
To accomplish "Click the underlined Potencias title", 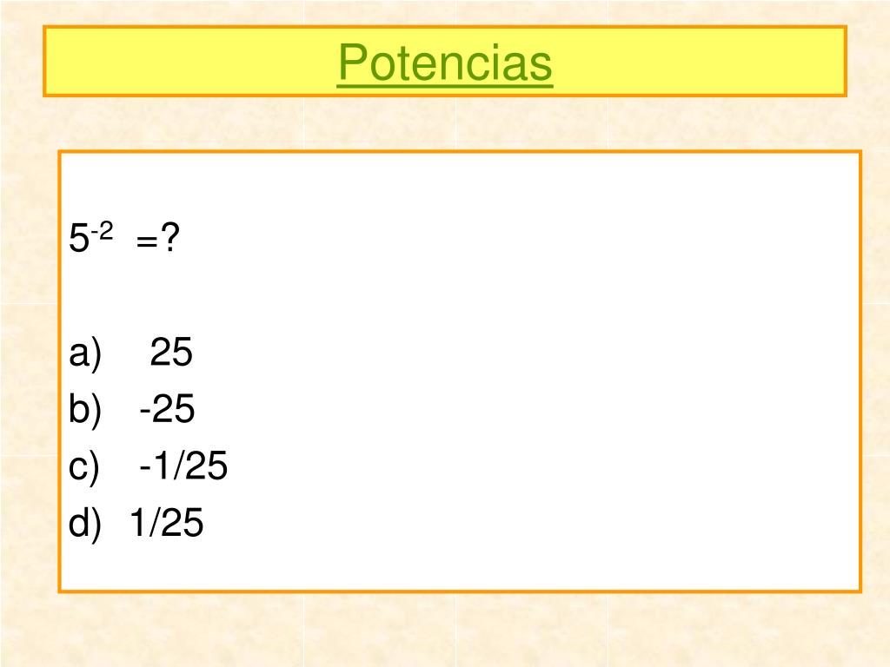I will [444, 63].
